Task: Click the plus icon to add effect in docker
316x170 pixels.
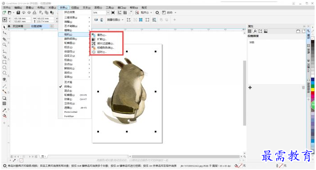Action: (x=250, y=87)
